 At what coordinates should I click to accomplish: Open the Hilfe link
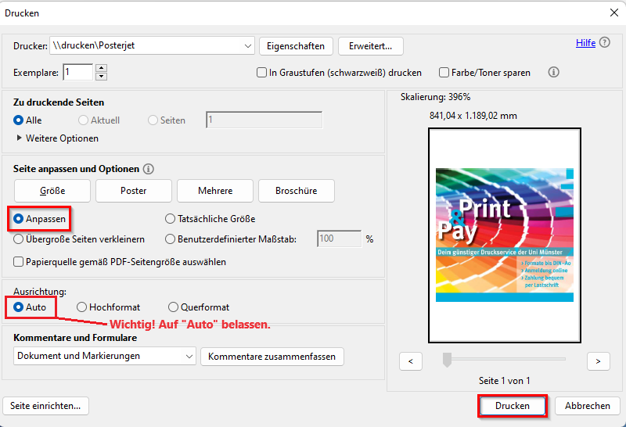(585, 43)
